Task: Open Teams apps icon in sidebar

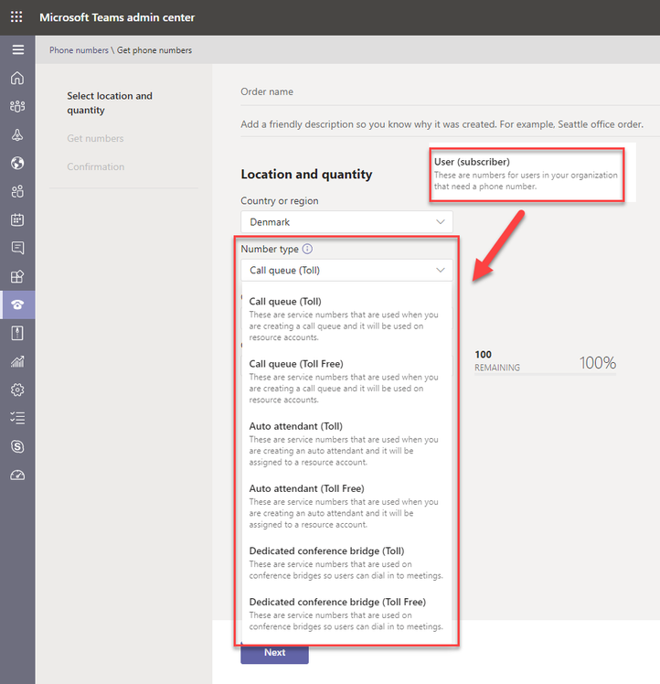Action: [17, 276]
